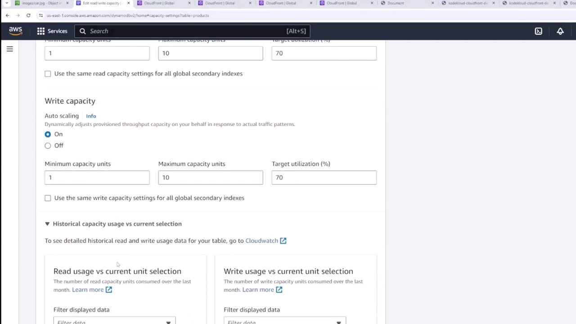Click Write capacity Maximum capacity units field
Viewport: 576px width, 324px height.
[x=211, y=177]
